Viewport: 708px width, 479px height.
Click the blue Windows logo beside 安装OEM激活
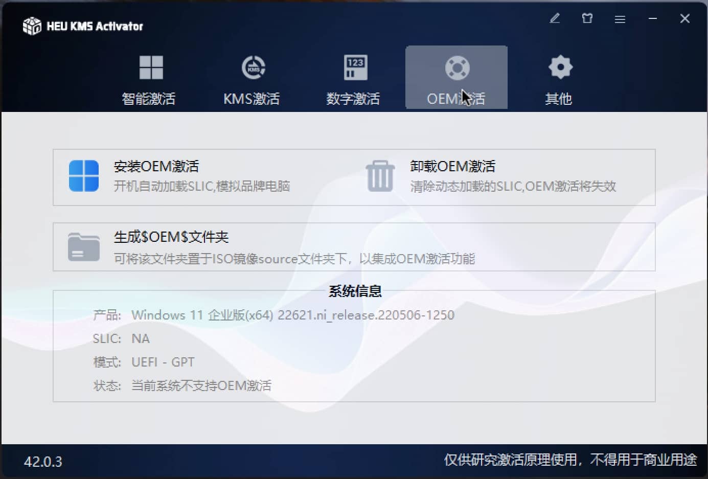click(x=83, y=176)
